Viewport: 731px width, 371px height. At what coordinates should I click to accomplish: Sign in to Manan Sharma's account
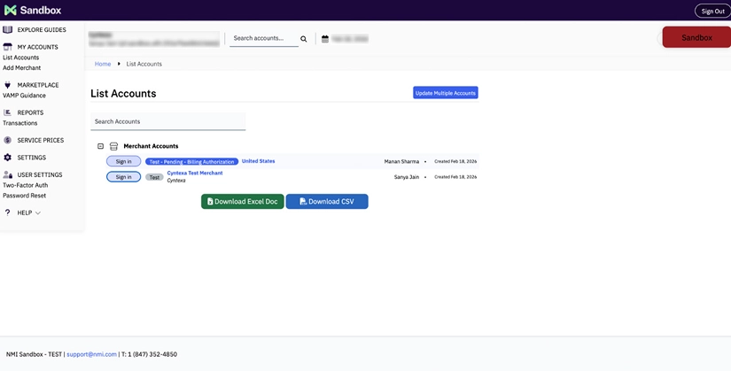click(123, 161)
